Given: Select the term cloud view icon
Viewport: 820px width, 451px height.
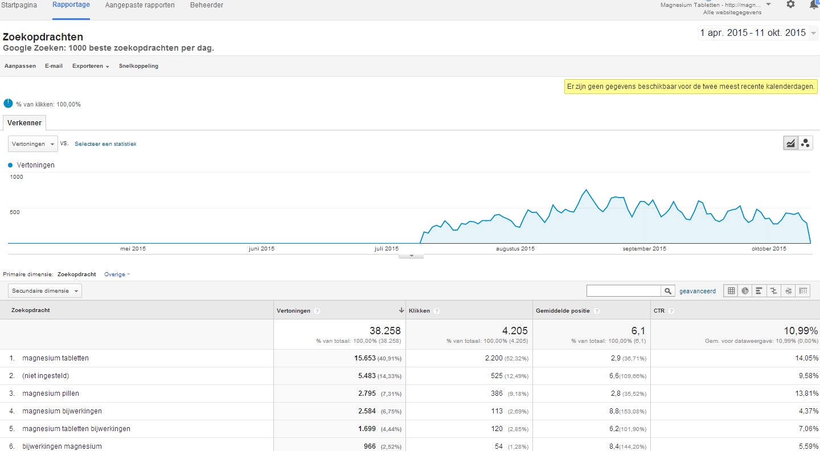Looking at the screenshot, I should tap(788, 291).
